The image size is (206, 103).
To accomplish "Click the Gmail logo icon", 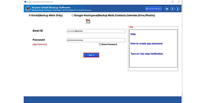I will 88,21.
